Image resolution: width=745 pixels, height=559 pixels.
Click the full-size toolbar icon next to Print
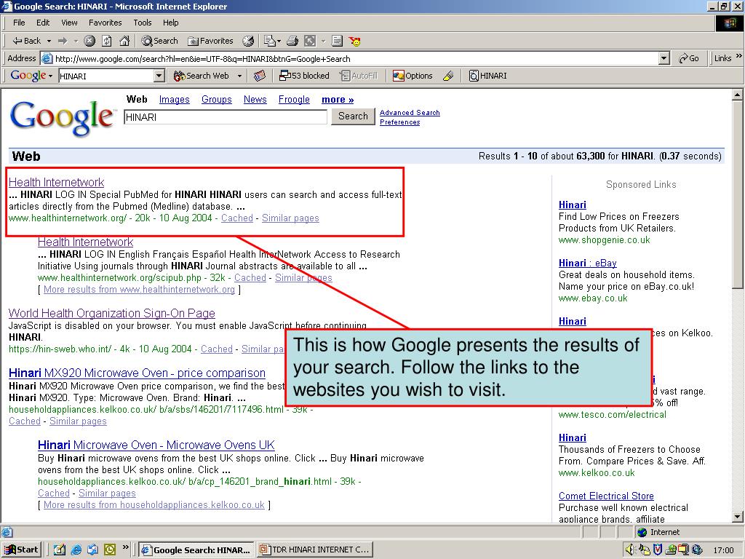pos(310,41)
